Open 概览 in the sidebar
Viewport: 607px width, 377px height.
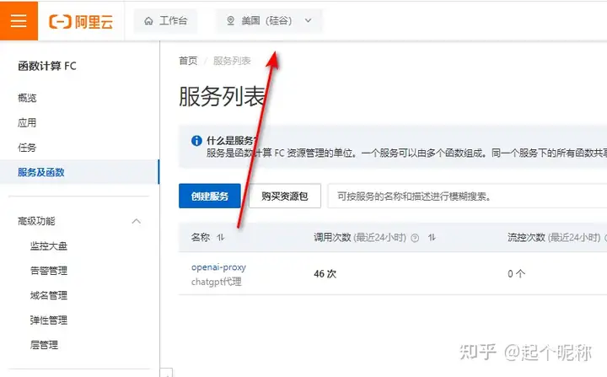click(x=27, y=98)
